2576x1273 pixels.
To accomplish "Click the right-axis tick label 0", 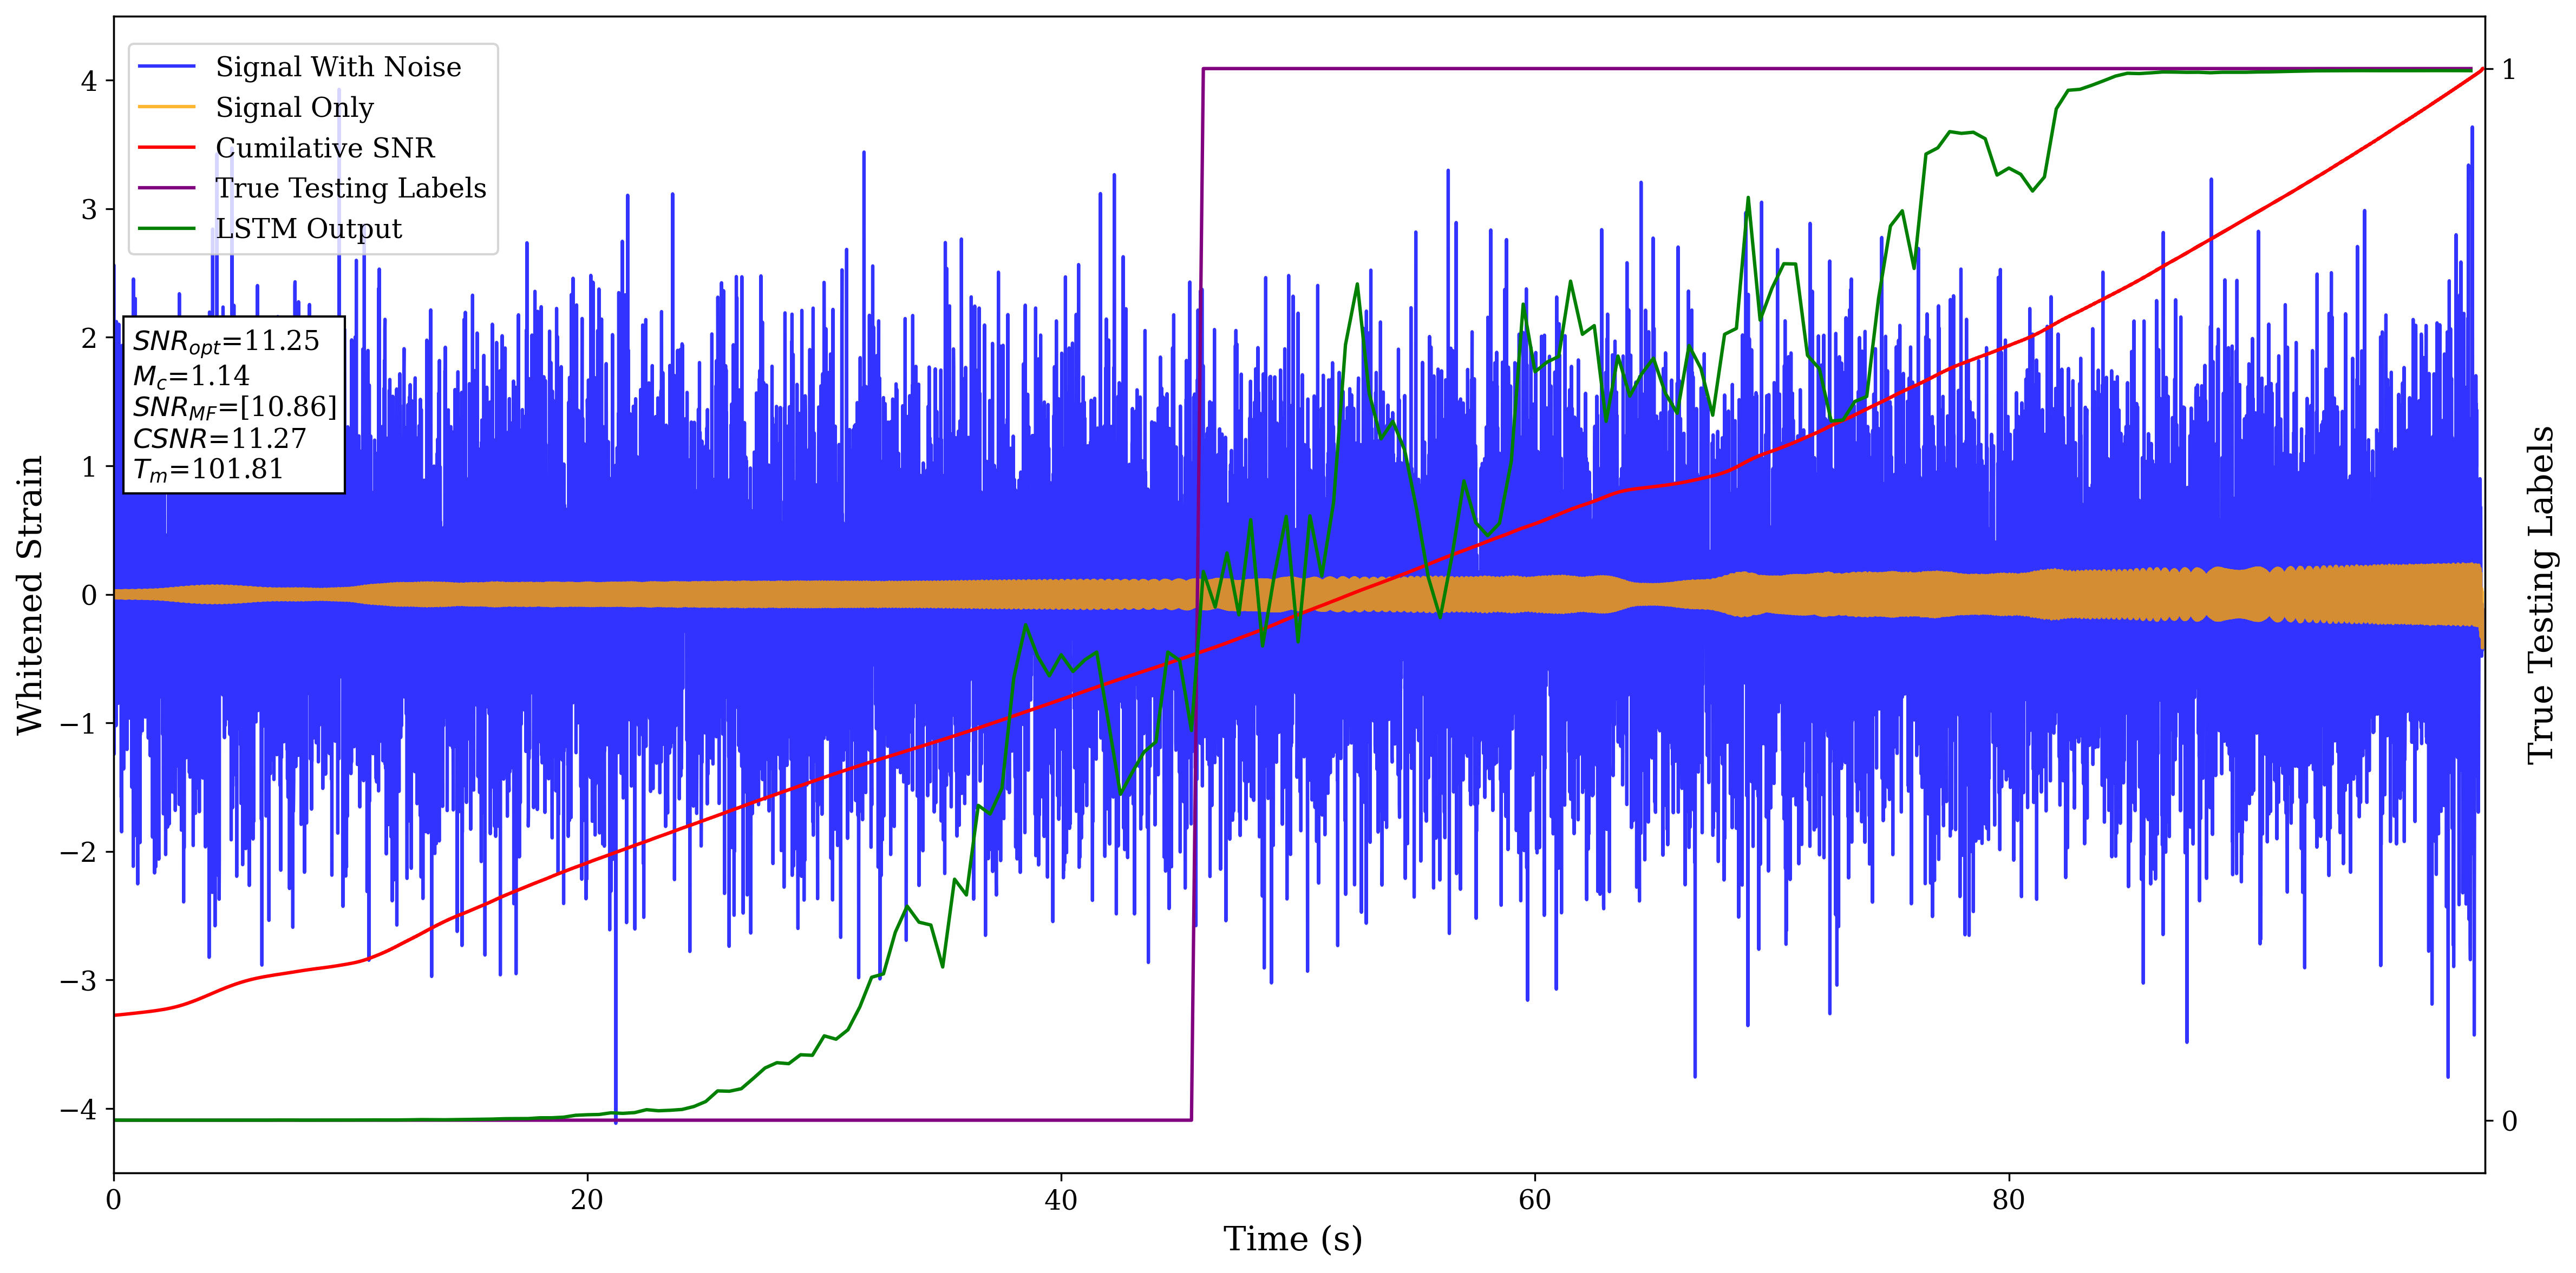I will pyautogui.click(x=2509, y=1121).
